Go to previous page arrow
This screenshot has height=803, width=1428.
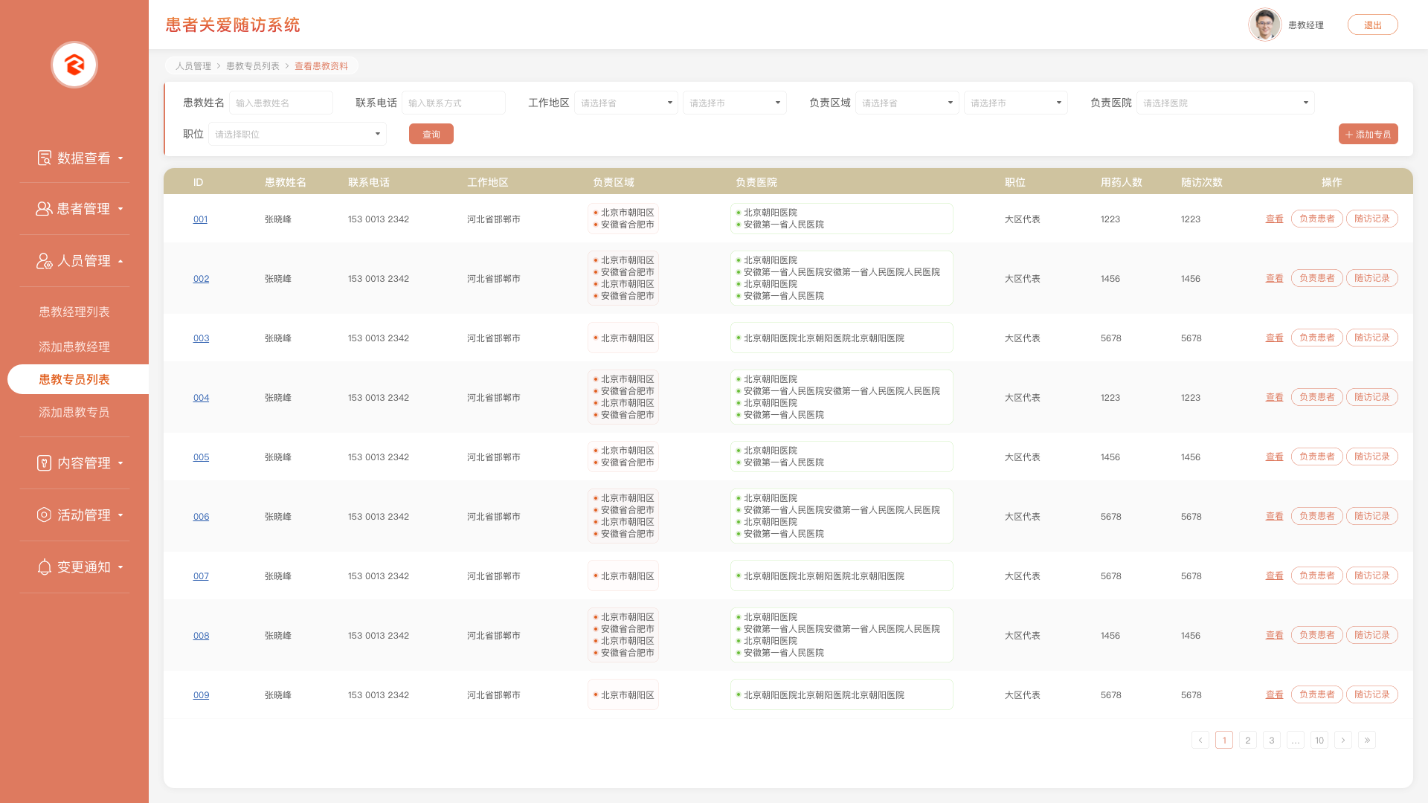point(1200,740)
